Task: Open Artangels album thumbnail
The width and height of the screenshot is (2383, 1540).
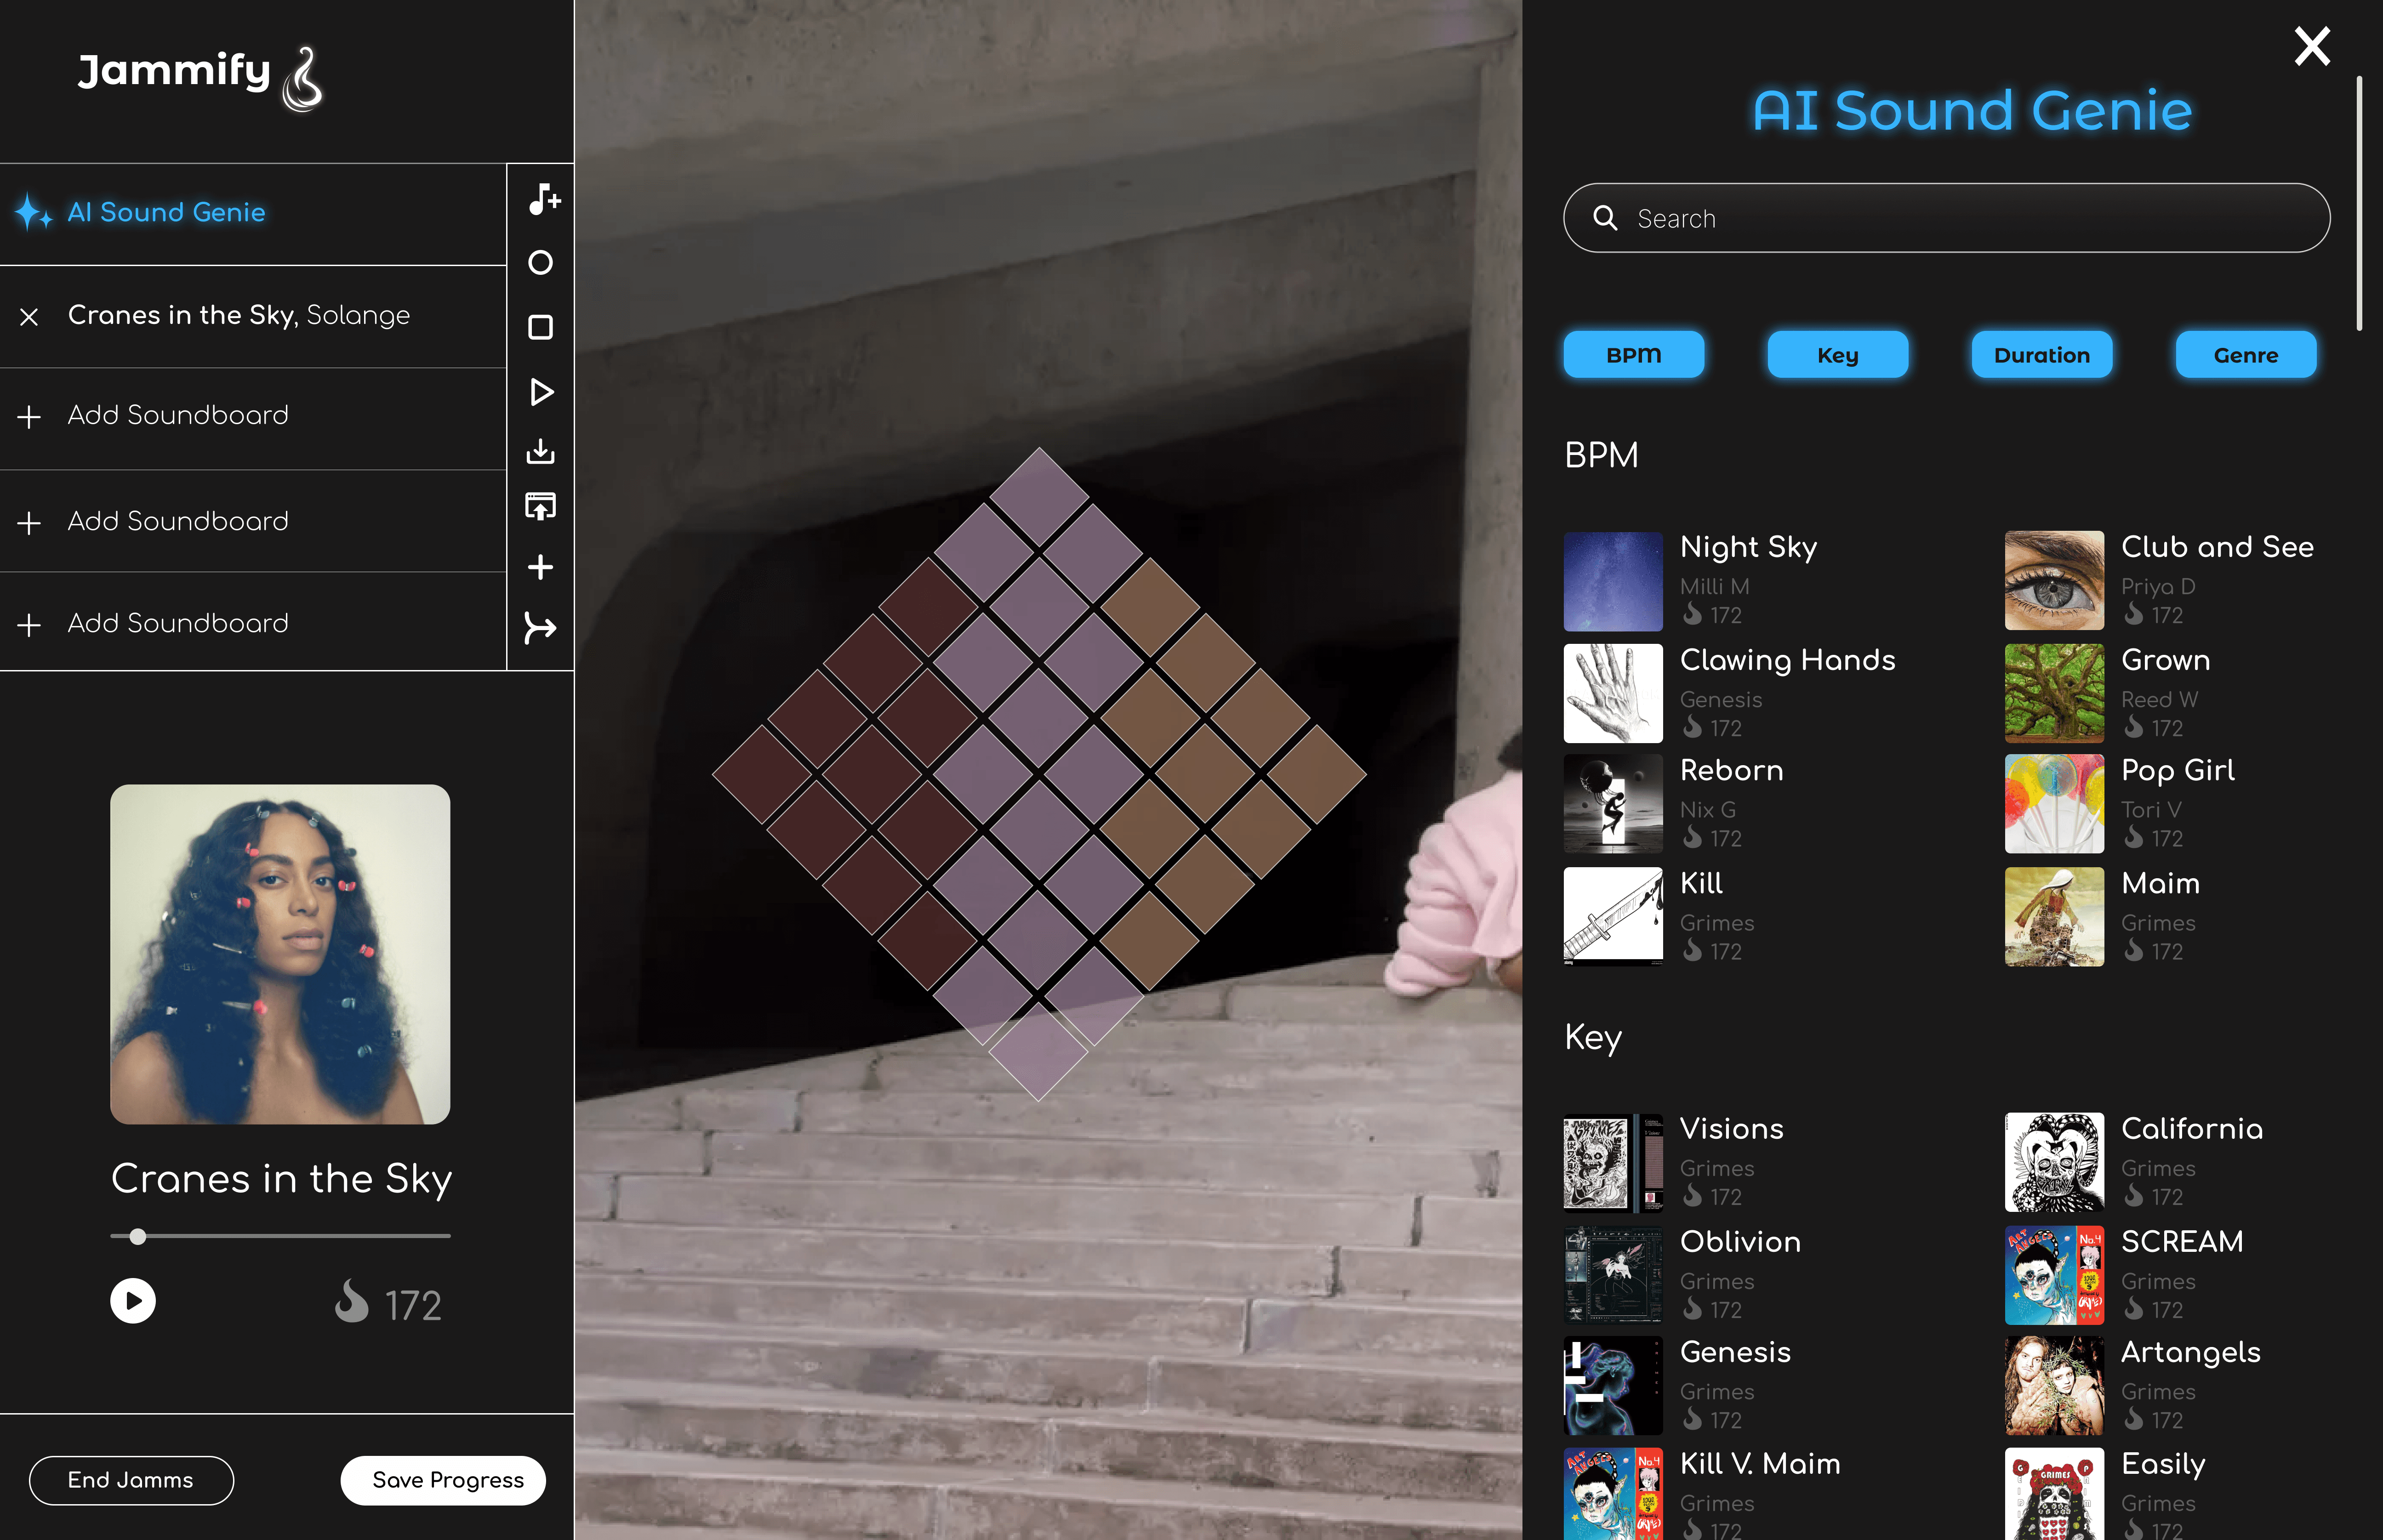Action: point(2054,1386)
